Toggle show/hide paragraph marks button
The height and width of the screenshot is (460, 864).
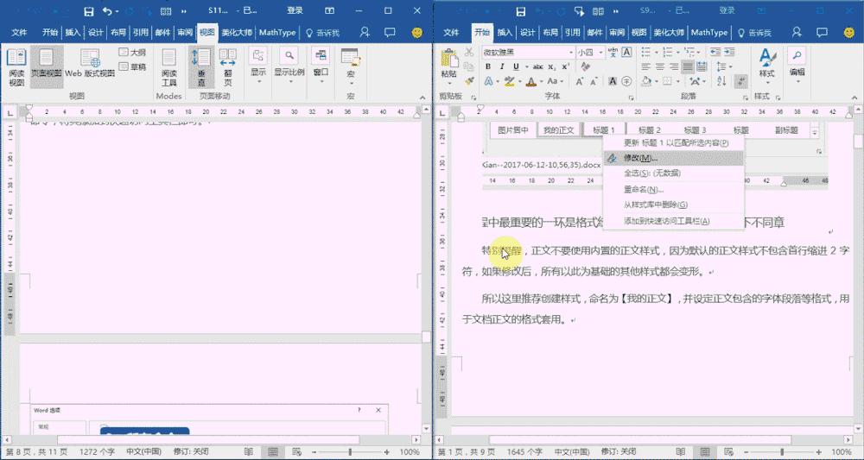pos(741,81)
